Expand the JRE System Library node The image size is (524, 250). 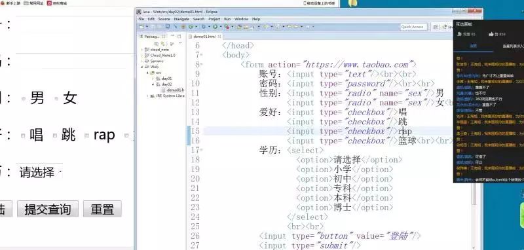[x=148, y=96]
